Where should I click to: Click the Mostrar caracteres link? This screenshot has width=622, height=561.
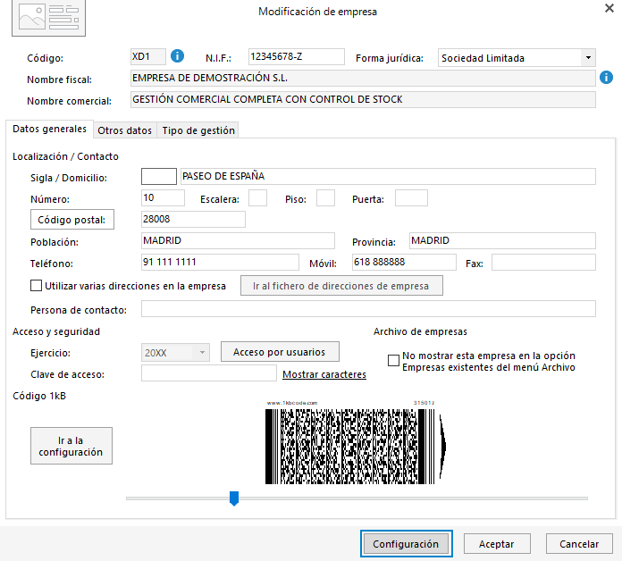click(324, 374)
